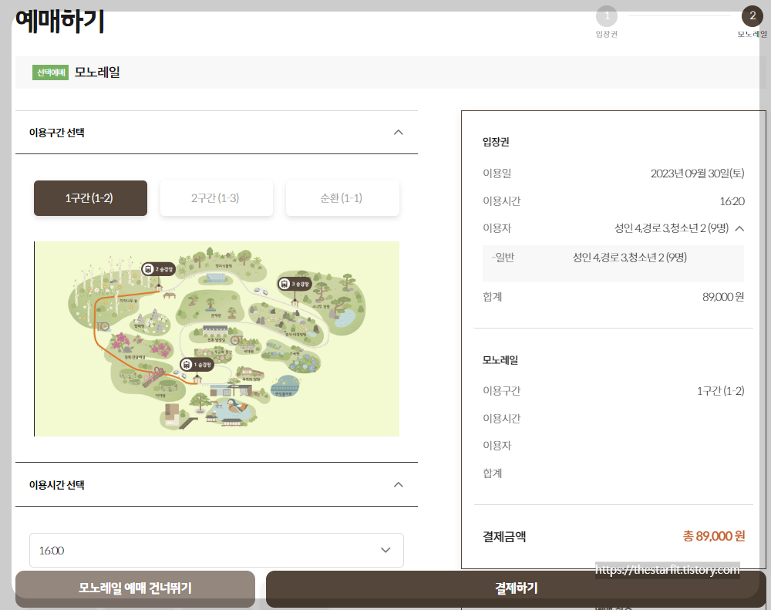This screenshot has height=610, width=771.
Task: Collapse the 이용자 details in the summary
Action: (x=741, y=228)
